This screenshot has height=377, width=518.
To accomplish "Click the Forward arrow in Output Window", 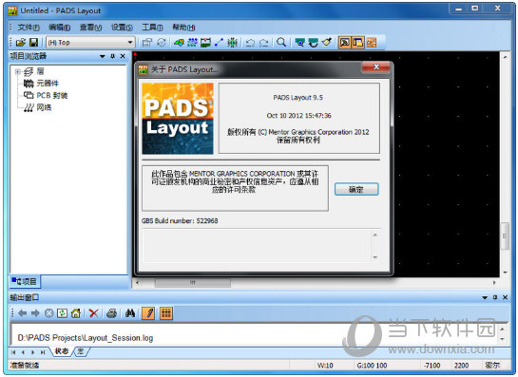I will click(x=35, y=313).
